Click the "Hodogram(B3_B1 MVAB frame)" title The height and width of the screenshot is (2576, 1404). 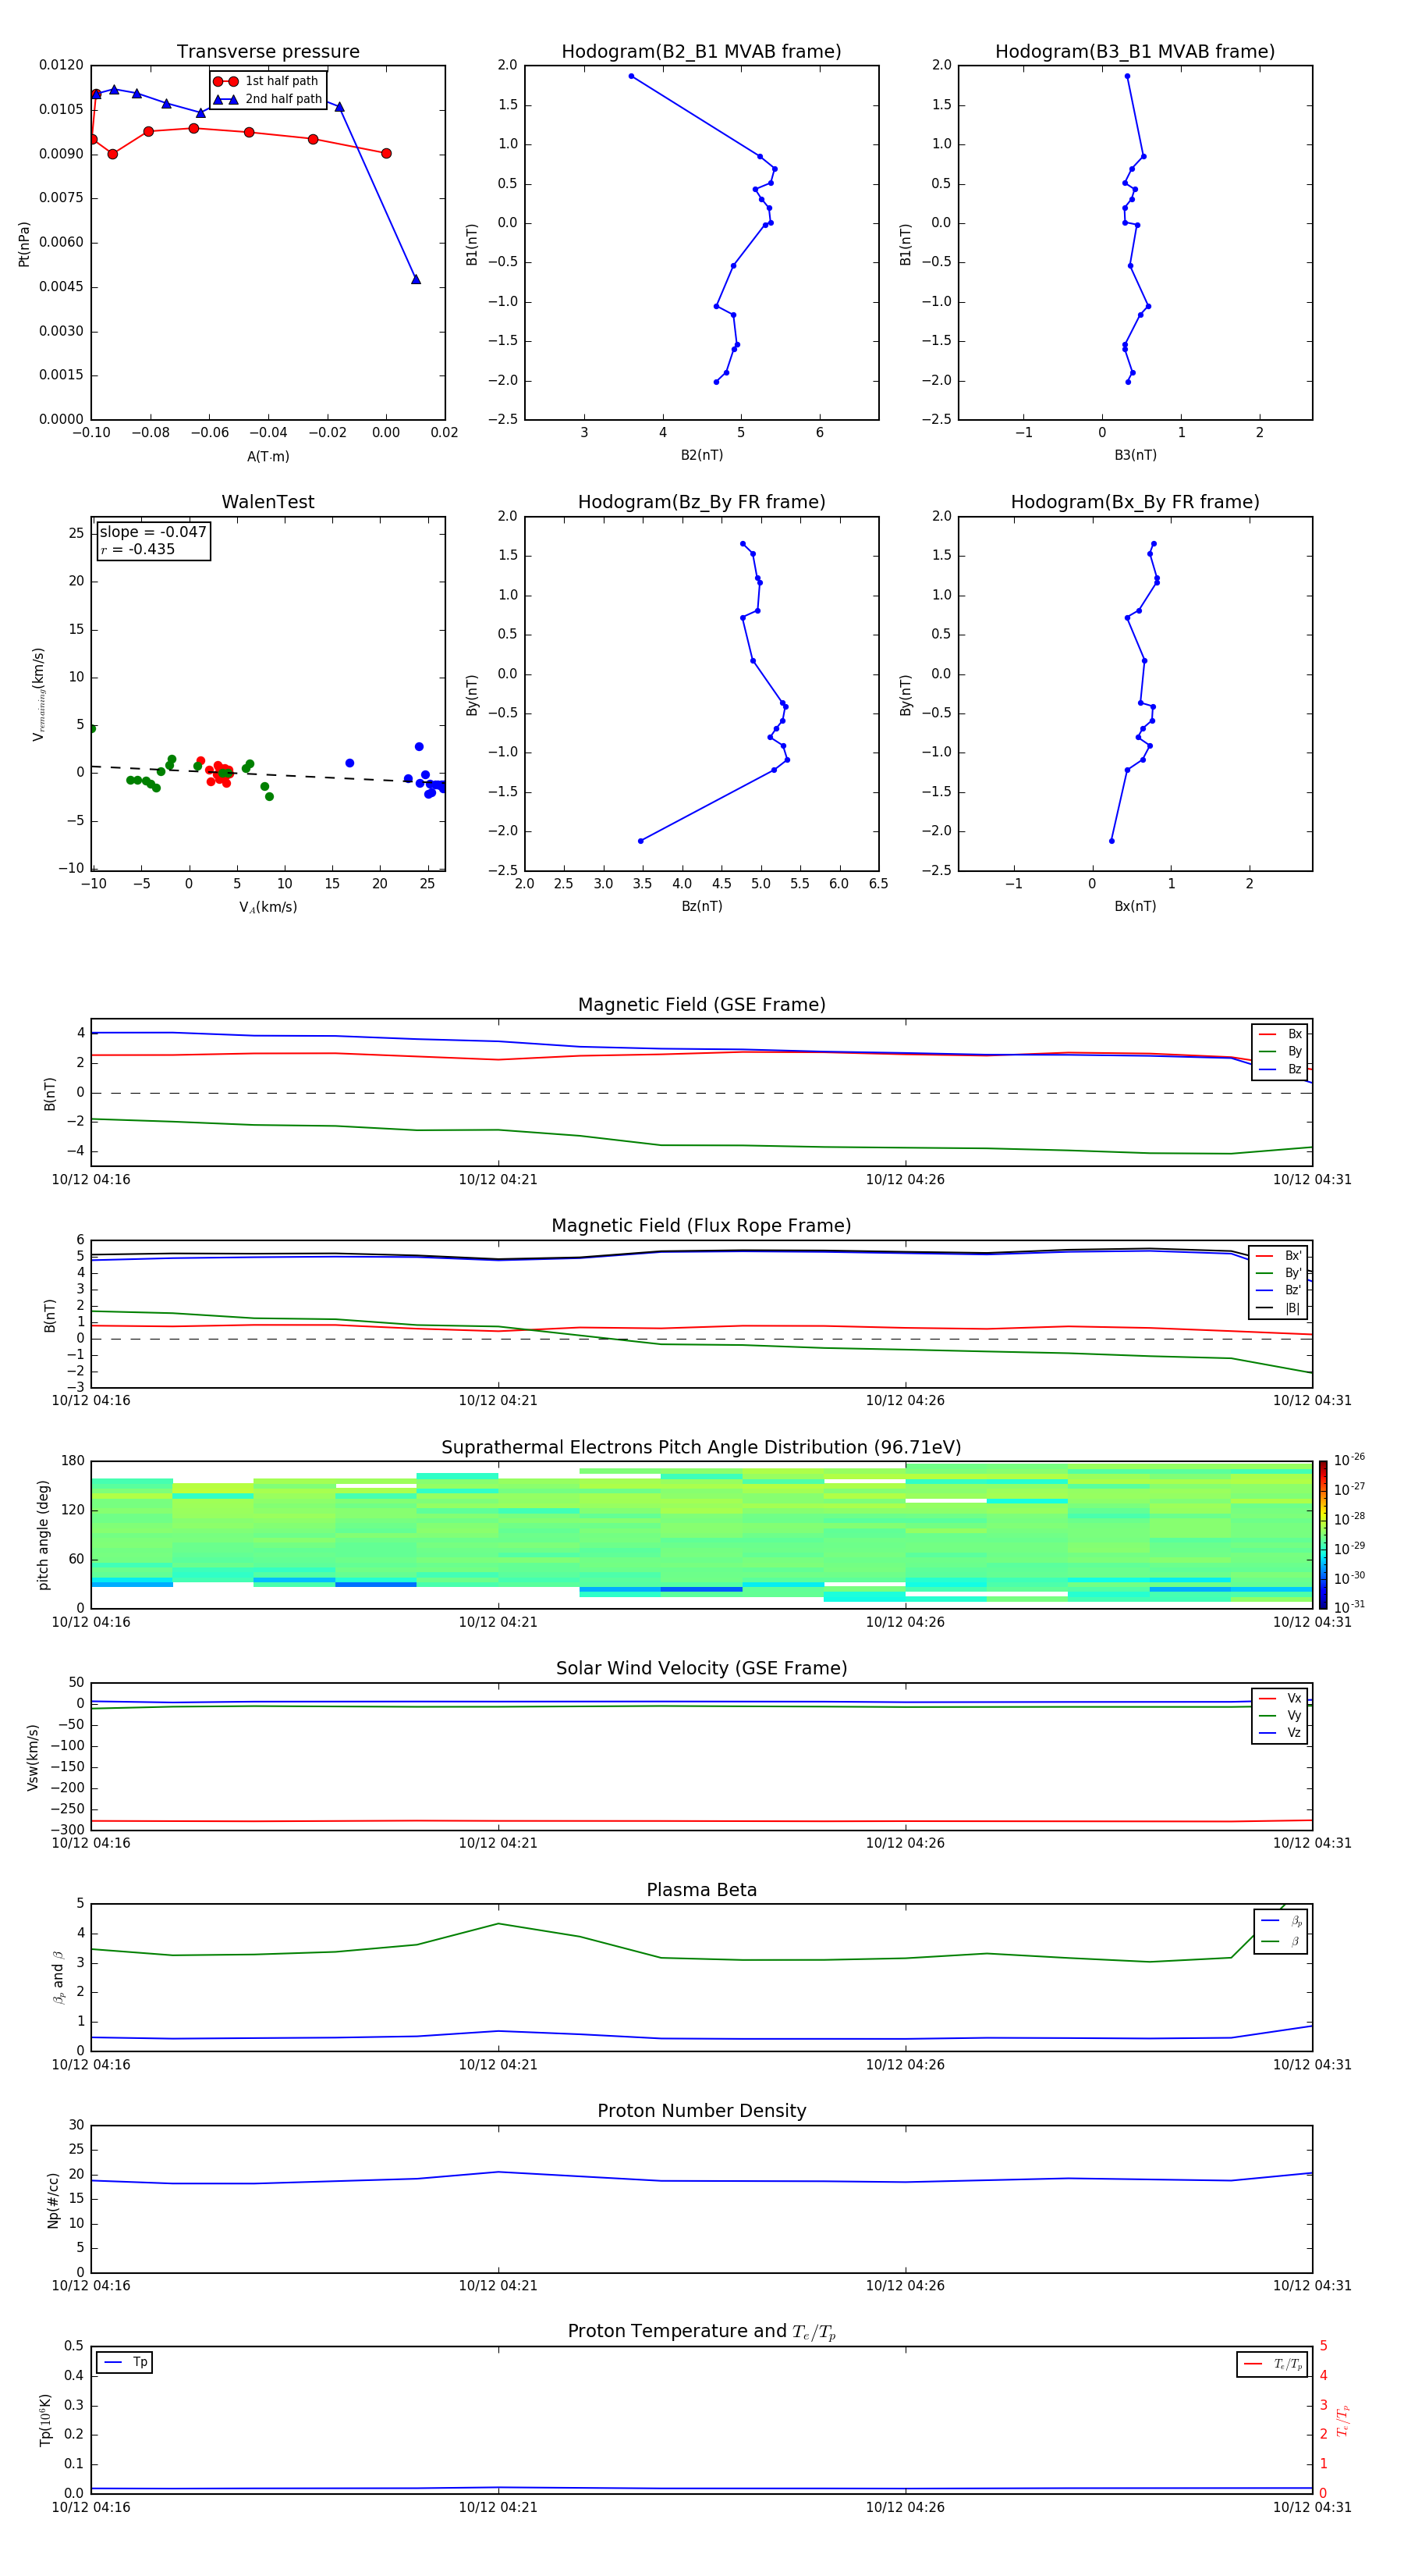[1135, 52]
